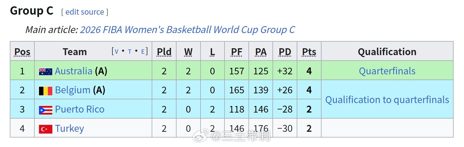Click the Belgium flag icon
The height and width of the screenshot is (147, 464).
(45, 91)
